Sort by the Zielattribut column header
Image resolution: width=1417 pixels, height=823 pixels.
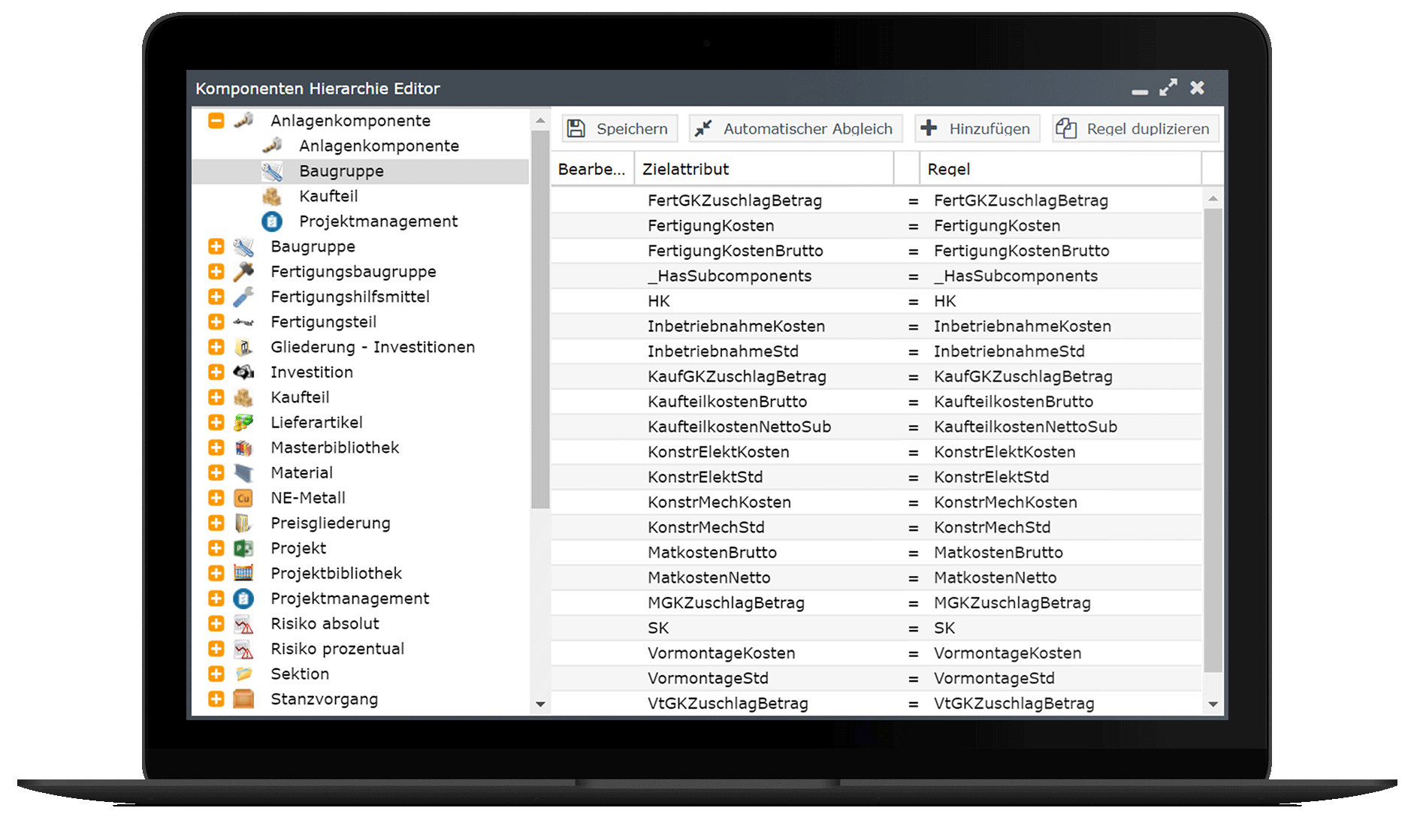pos(764,169)
